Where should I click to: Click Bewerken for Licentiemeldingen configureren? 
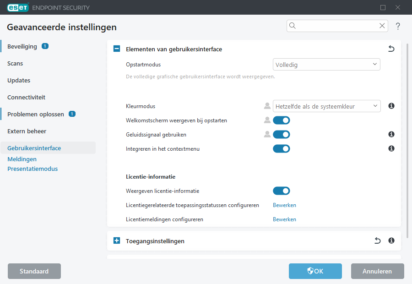point(284,219)
